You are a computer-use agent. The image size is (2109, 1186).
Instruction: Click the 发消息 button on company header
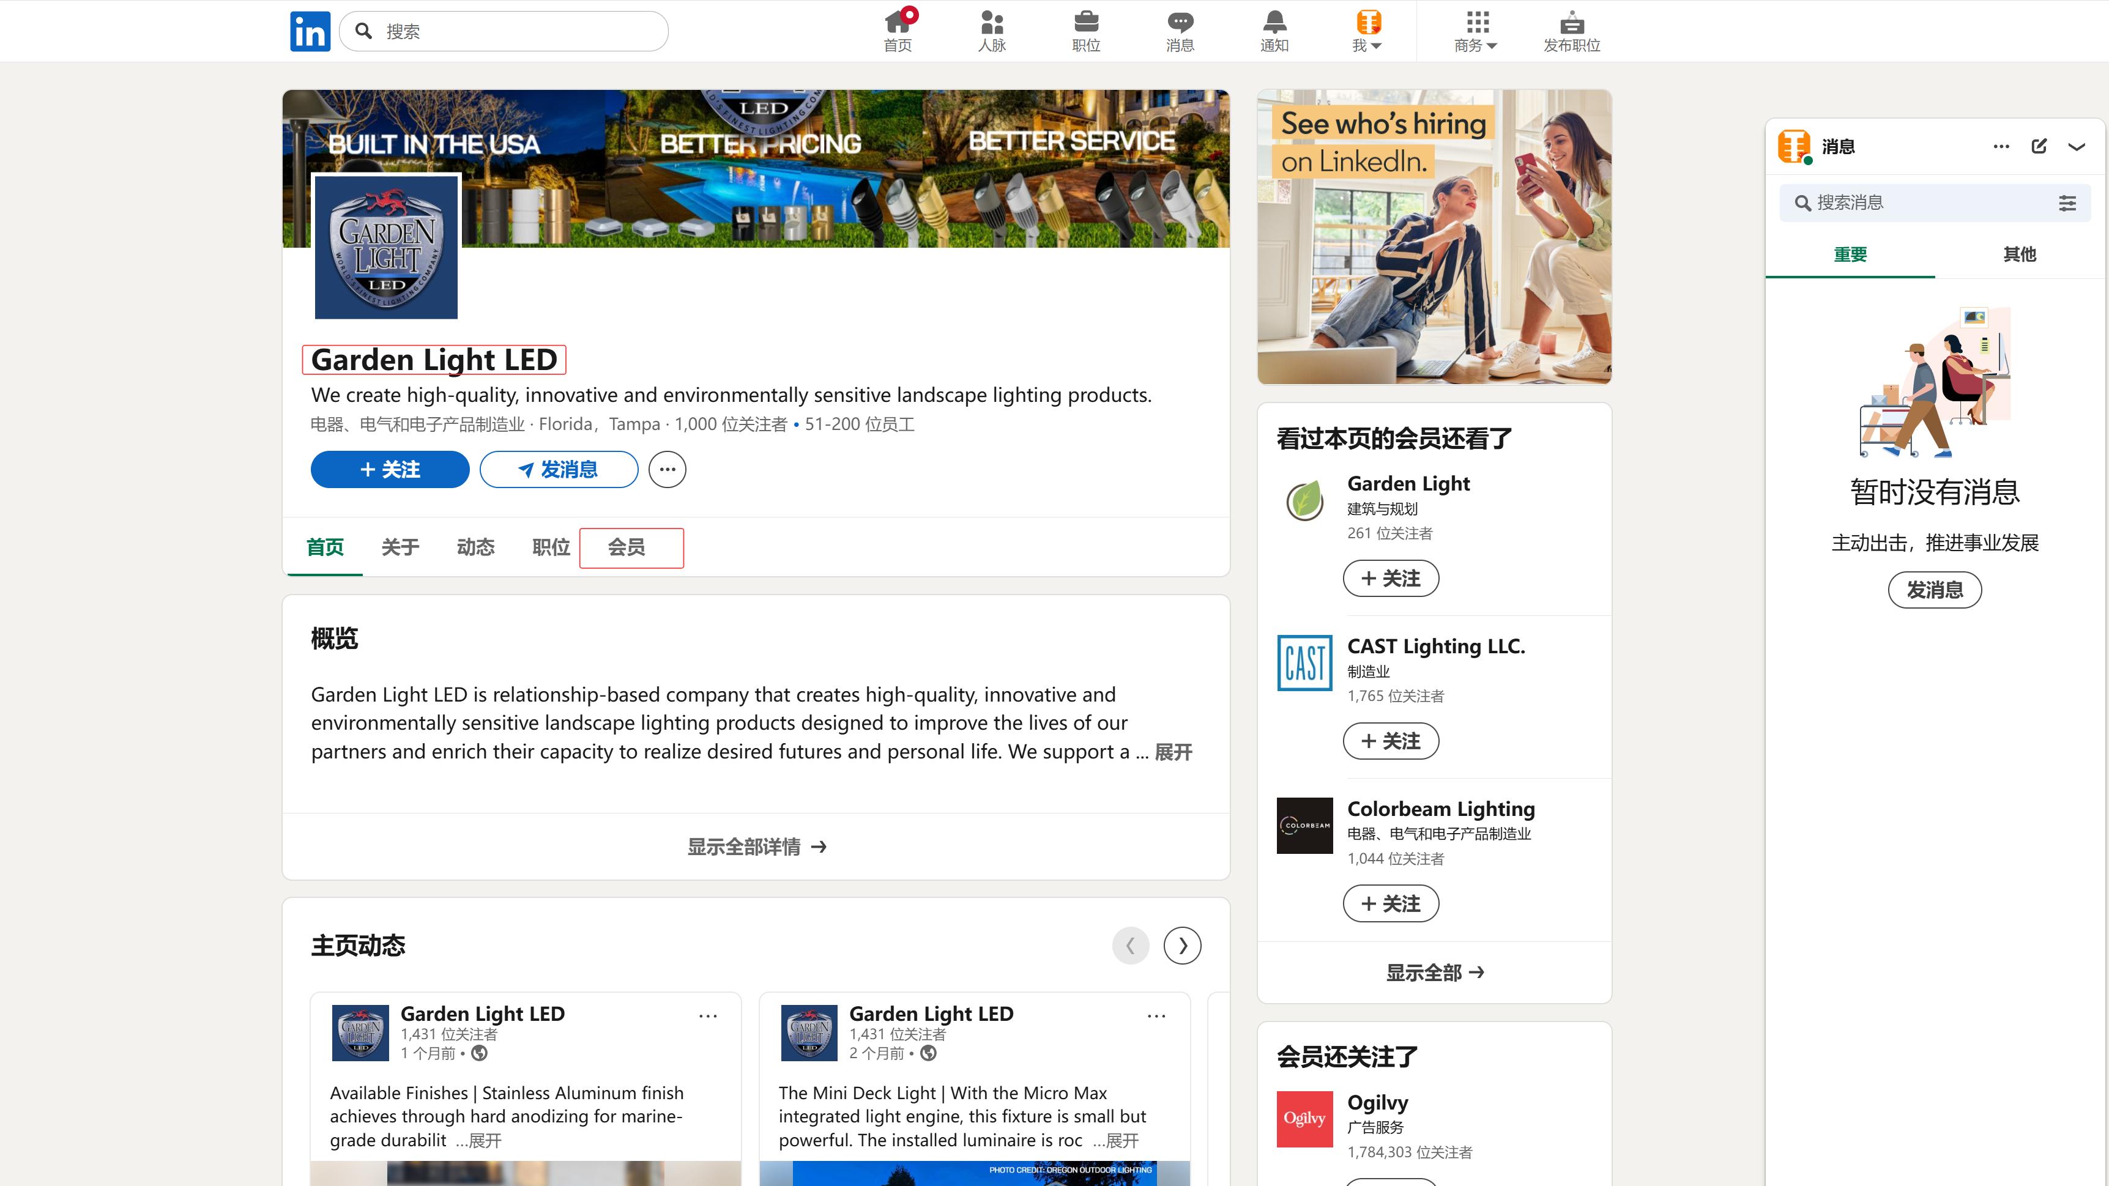tap(559, 469)
